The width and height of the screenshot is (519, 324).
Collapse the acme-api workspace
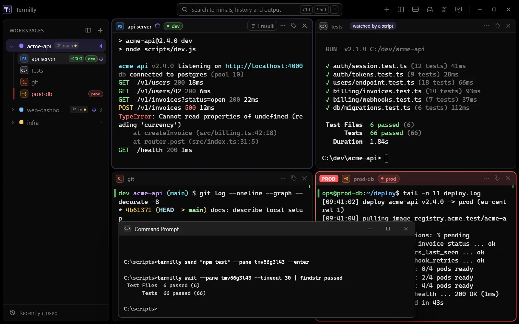coord(11,46)
